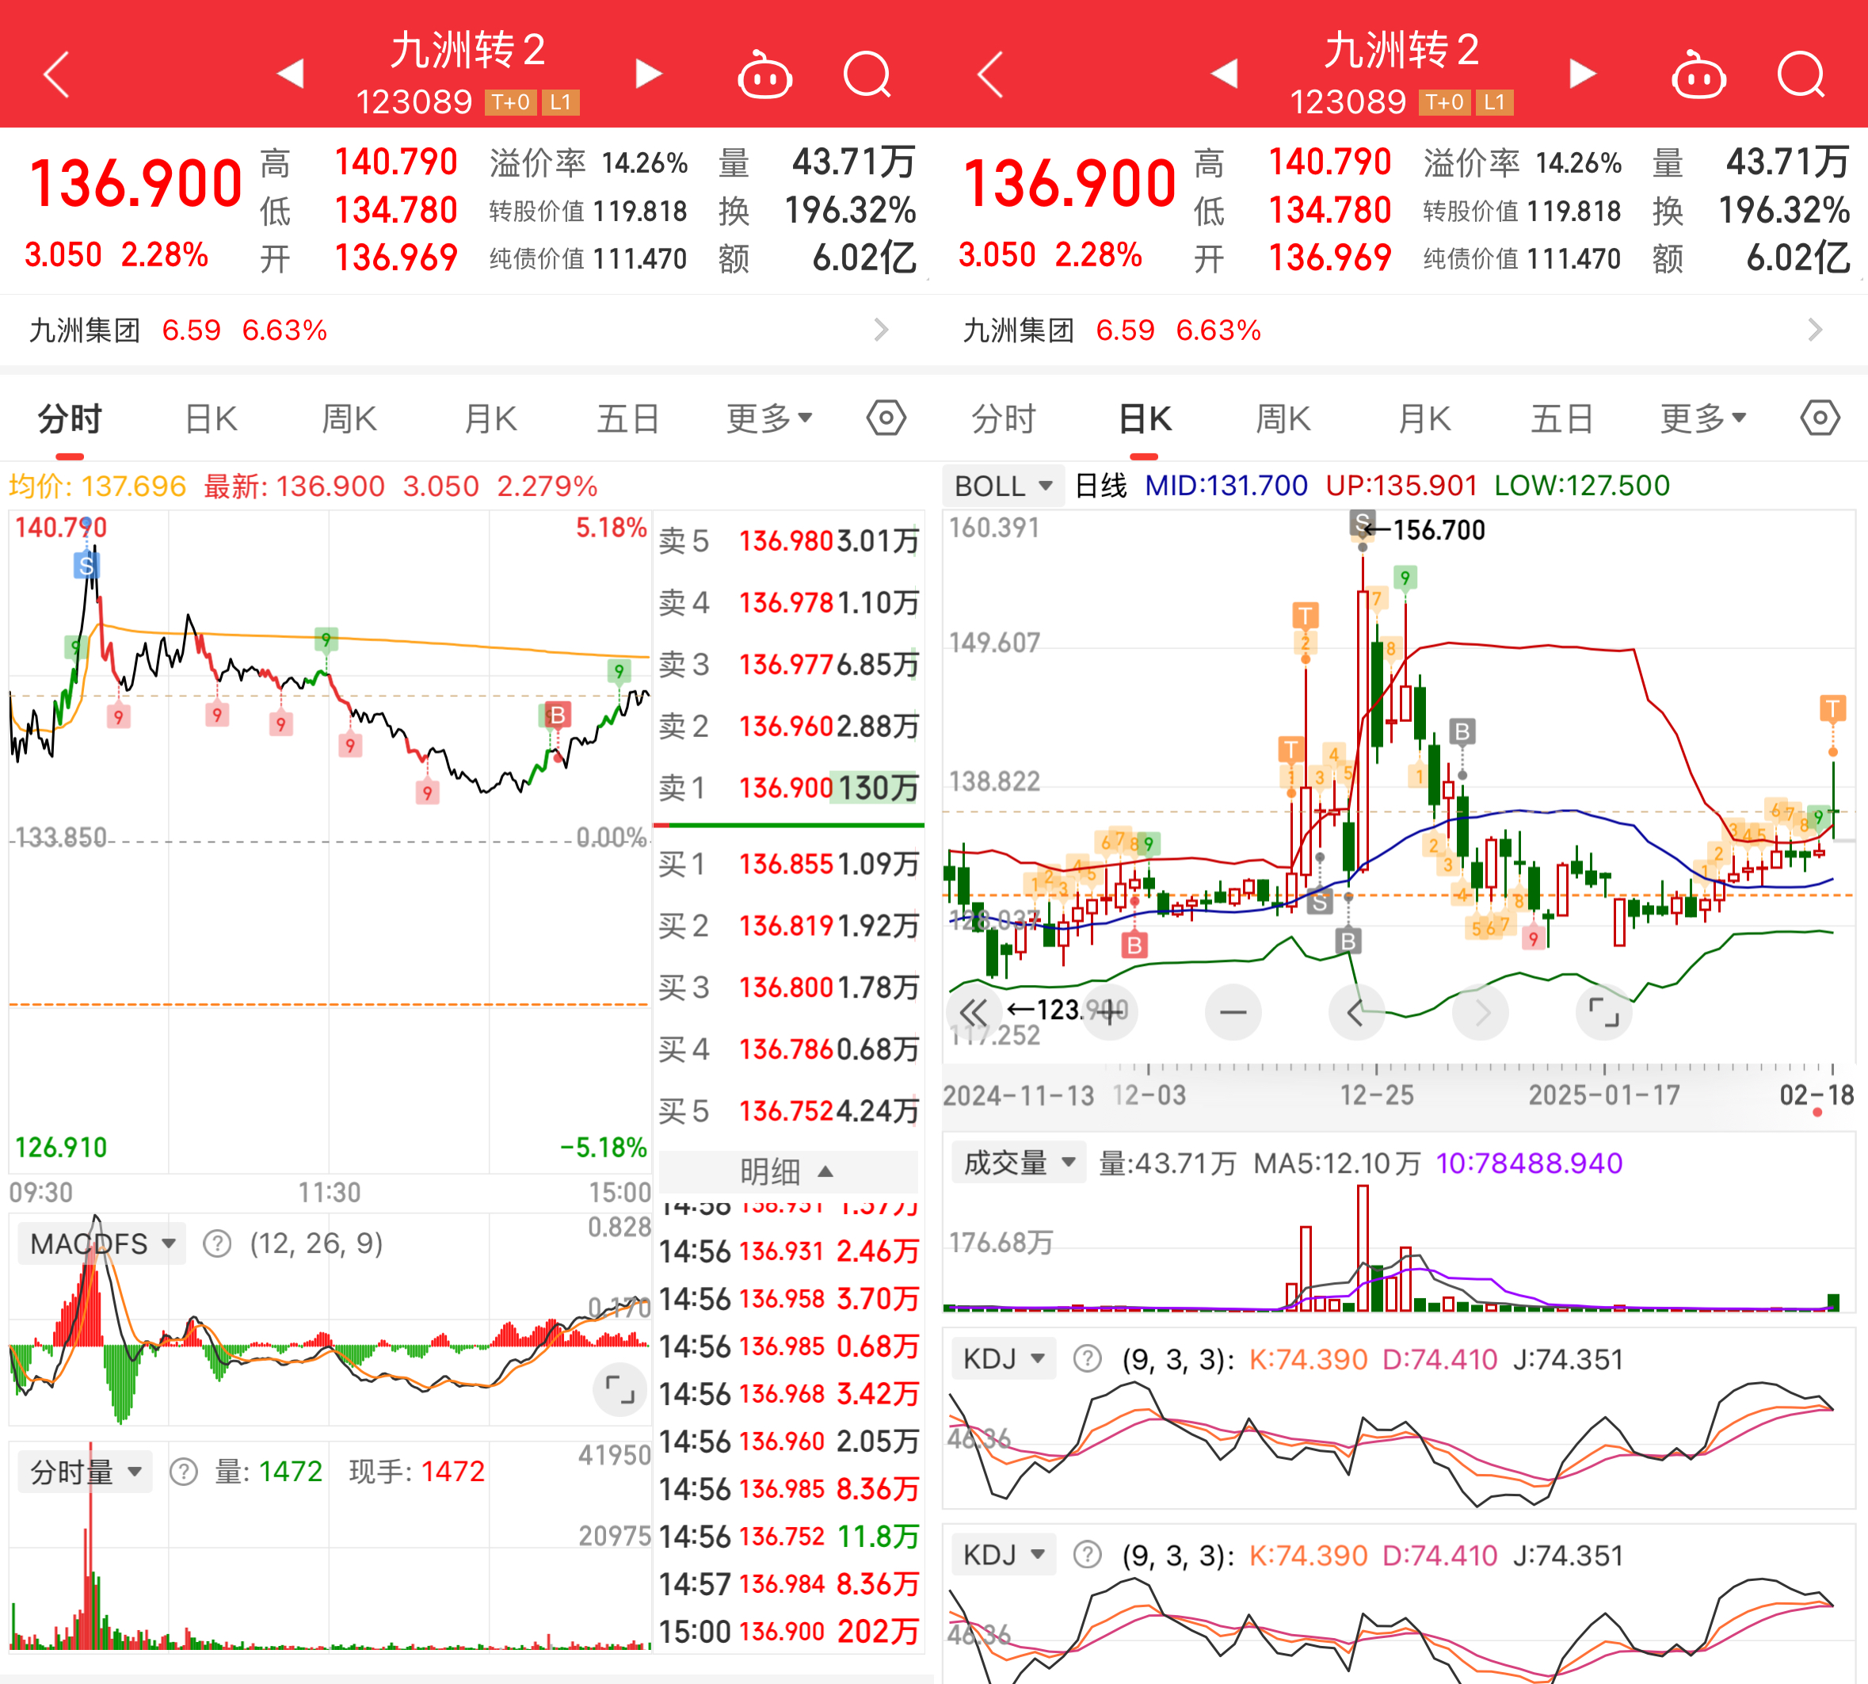Select the 月K tab on right panel

point(1424,419)
